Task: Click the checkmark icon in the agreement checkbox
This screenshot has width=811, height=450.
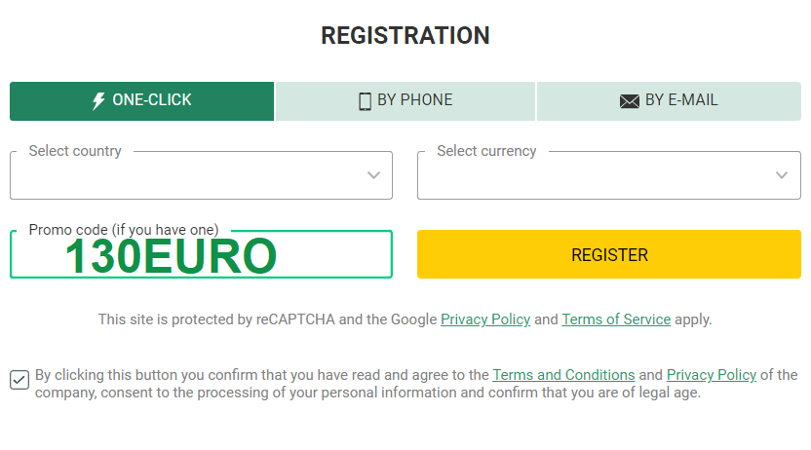Action: pos(19,381)
